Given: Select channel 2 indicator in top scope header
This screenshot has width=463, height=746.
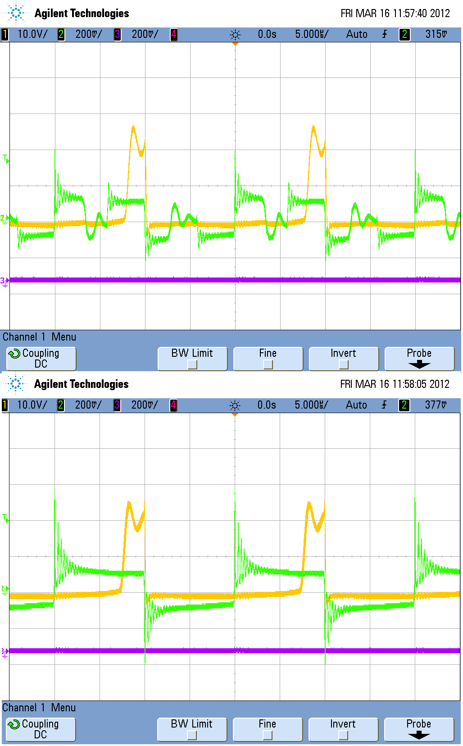Looking at the screenshot, I should tap(61, 34).
